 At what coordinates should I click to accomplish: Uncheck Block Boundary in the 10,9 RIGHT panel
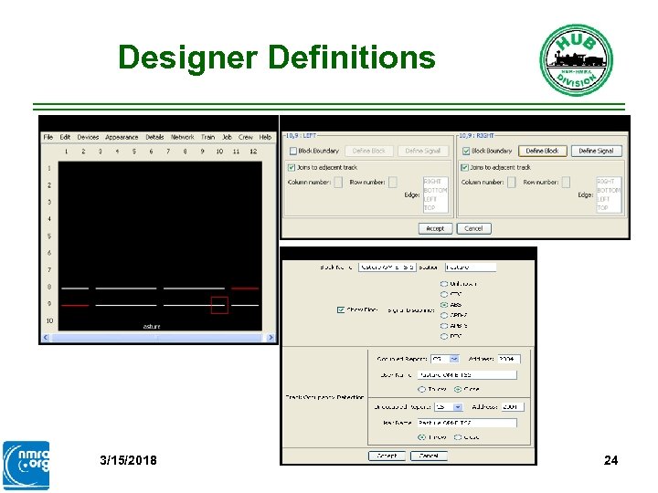(466, 151)
